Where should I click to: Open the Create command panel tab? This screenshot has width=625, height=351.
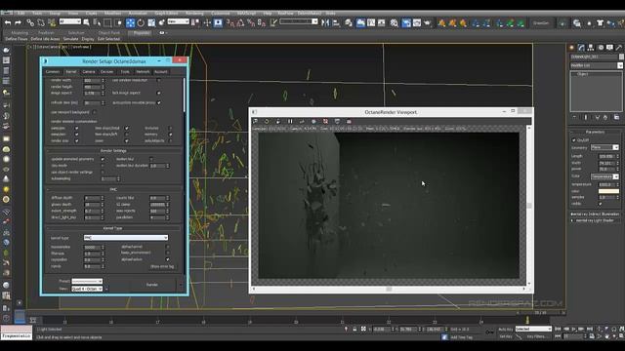[x=571, y=48]
